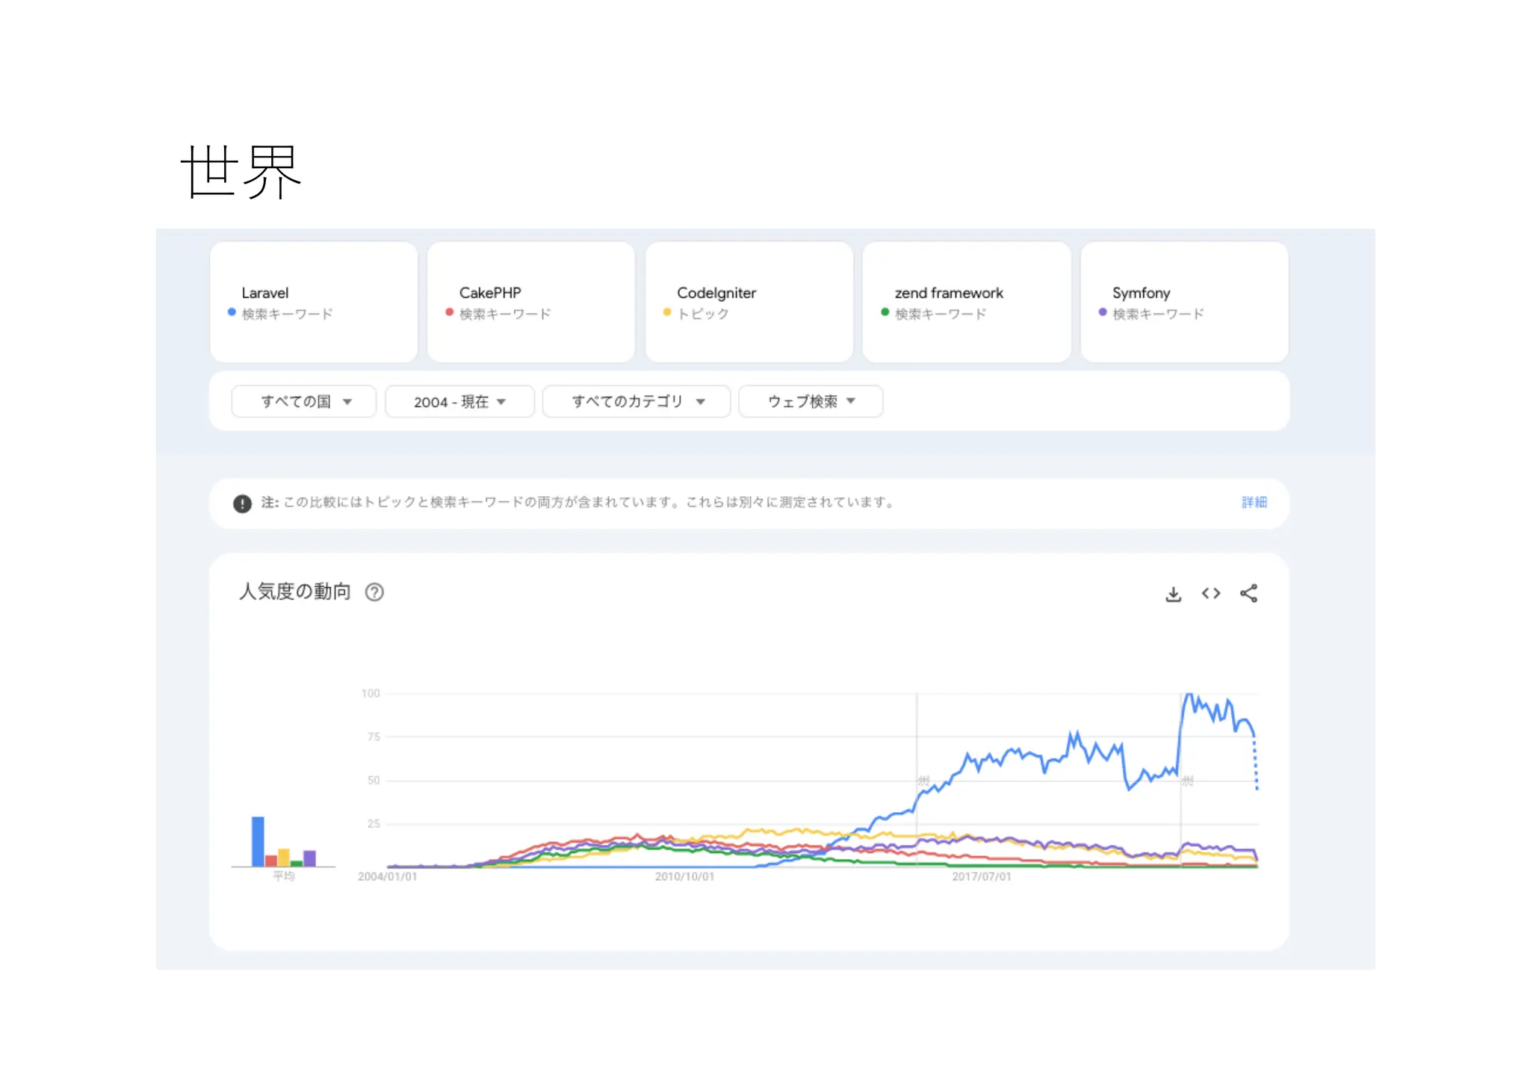Viewport: 1530px width, 1081px height.
Task: Click the 25 y-axis value
Action: coord(374,823)
